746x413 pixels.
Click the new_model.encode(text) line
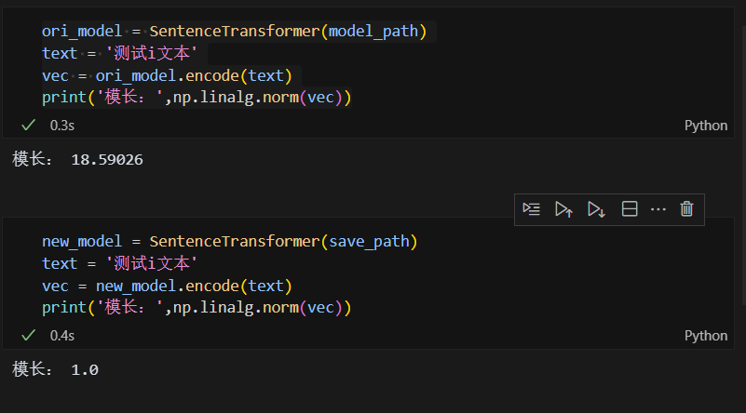167,286
